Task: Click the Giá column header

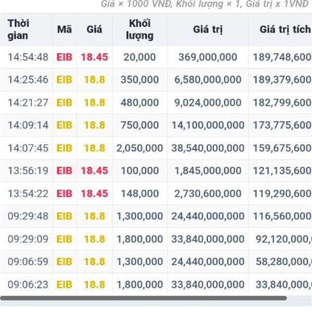Action: tap(94, 30)
